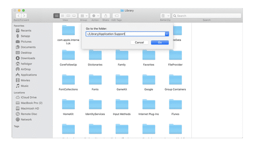Viewport: 255px width, 154px height.
Task: Click the Tags sidebar heading
Action: click(17, 126)
